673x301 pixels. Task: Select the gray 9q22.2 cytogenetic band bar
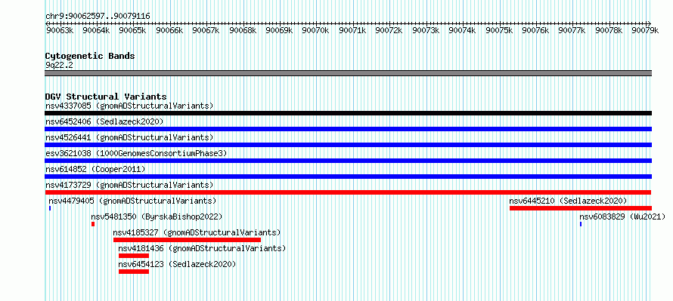(x=348, y=73)
